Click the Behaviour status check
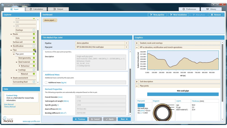Screen dimensions: 227x128 pos(34,66)
